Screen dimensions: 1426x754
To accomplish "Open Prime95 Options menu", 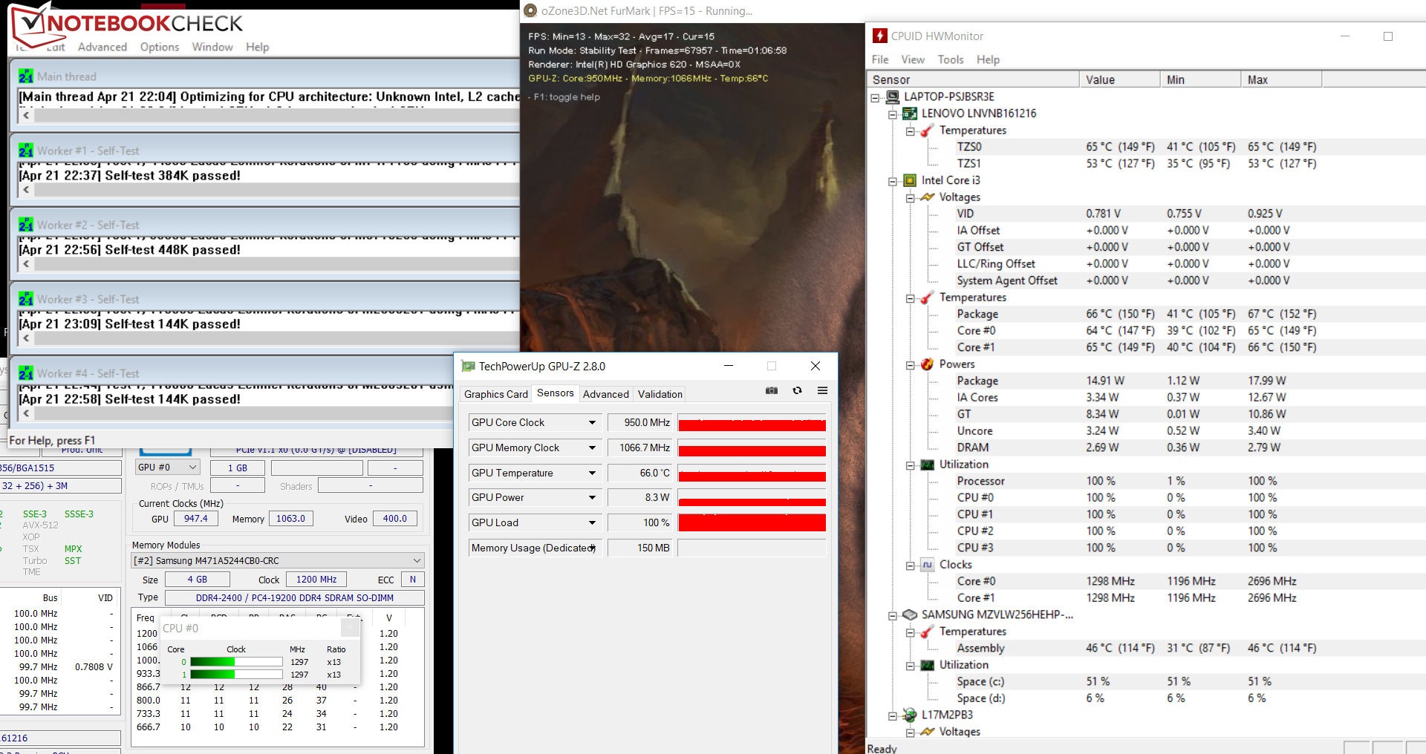I will tap(160, 47).
